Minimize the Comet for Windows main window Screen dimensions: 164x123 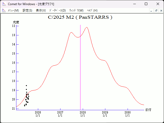coord(134,4)
